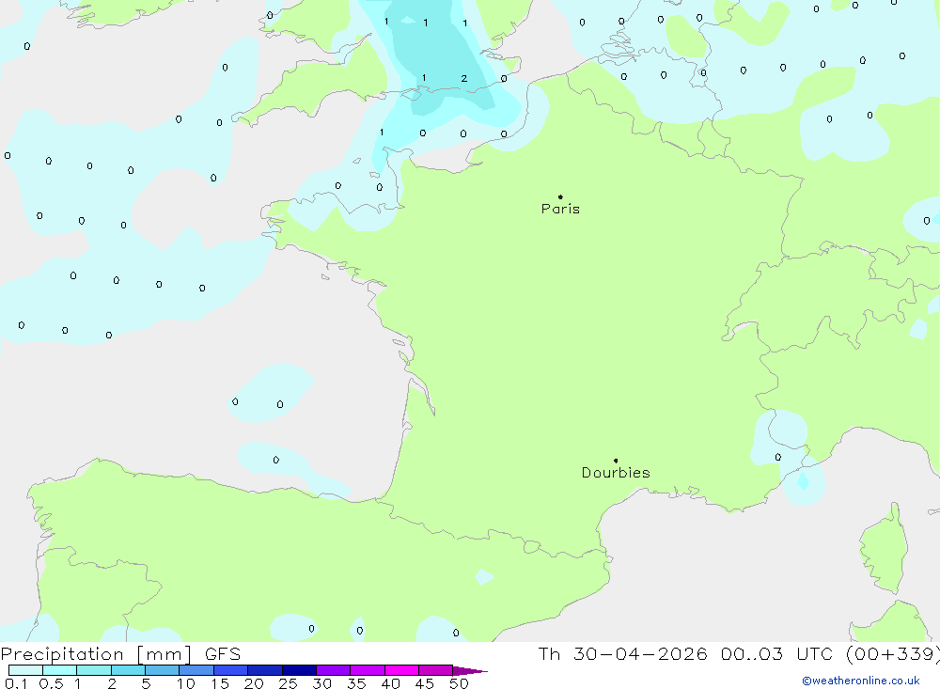Image resolution: width=940 pixels, height=689 pixels.
Task: Click the "2" precipitation value on the map
Action: [464, 79]
